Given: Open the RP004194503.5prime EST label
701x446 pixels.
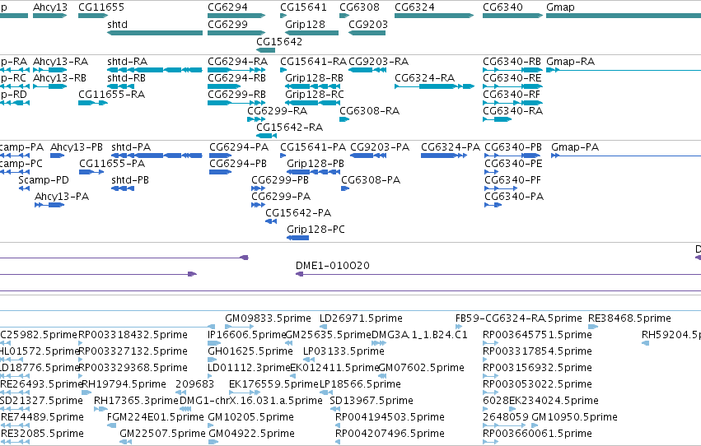Looking at the screenshot, I should tap(390, 417).
